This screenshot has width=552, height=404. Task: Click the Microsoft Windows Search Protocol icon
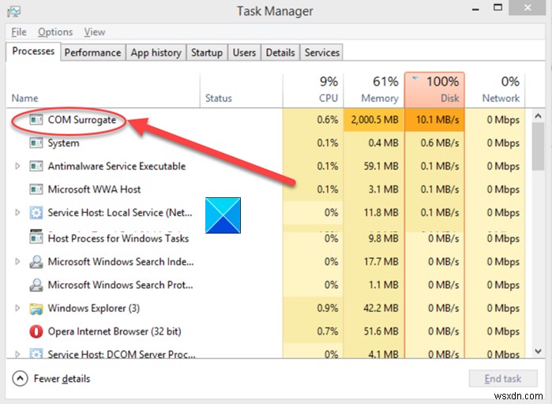(36, 285)
